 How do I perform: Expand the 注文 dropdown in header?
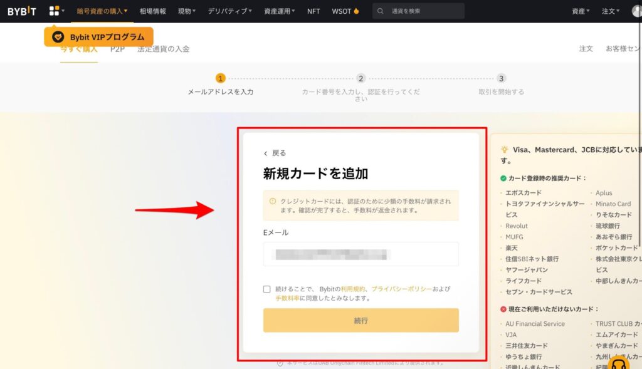(611, 11)
